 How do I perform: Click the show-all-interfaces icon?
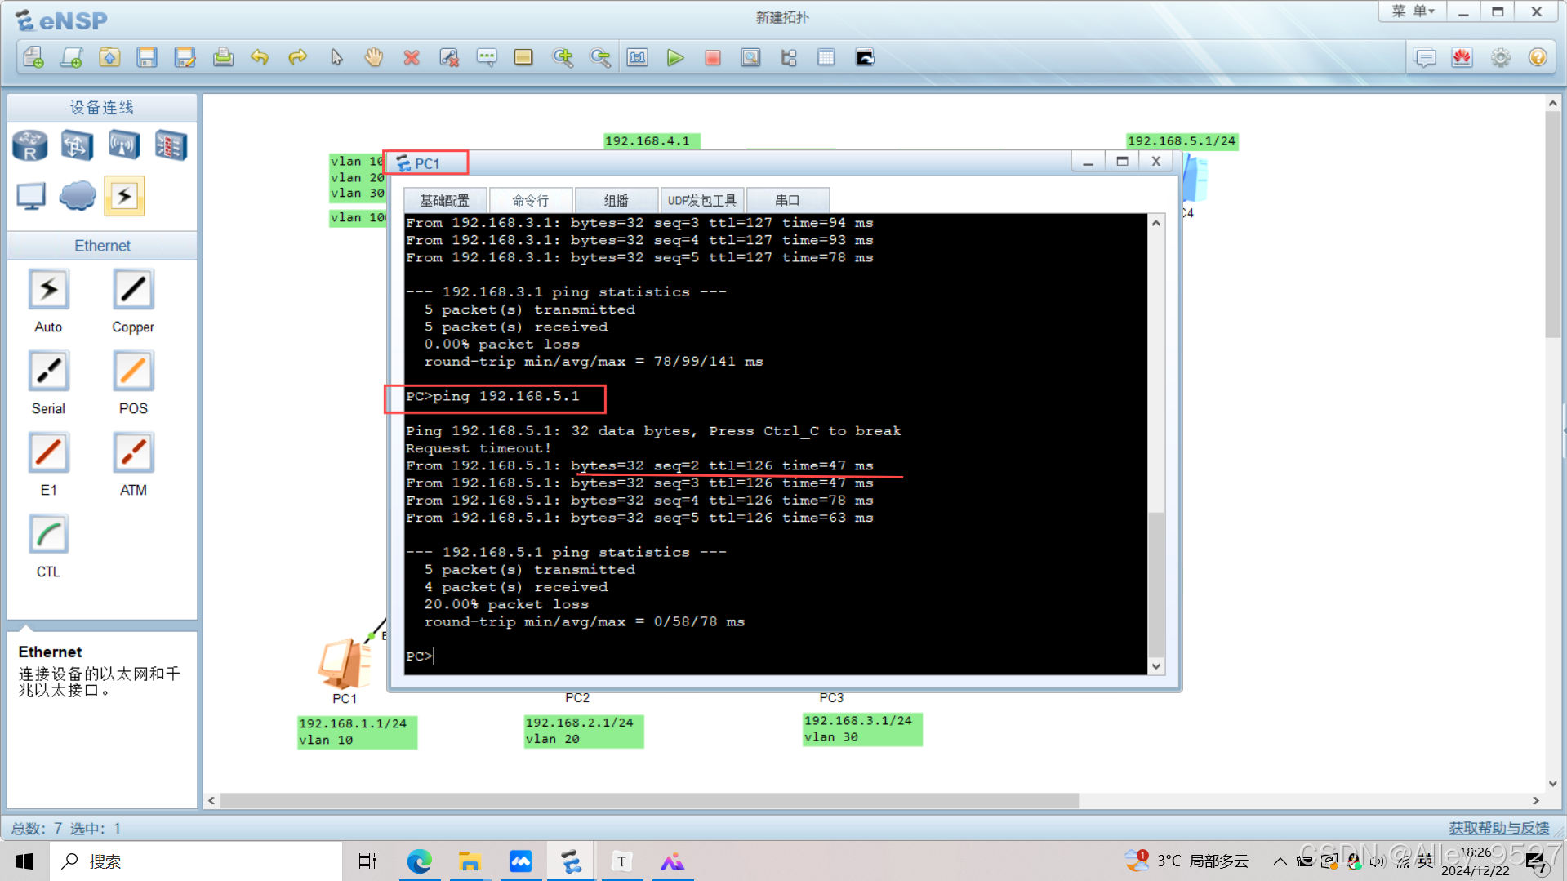(788, 57)
